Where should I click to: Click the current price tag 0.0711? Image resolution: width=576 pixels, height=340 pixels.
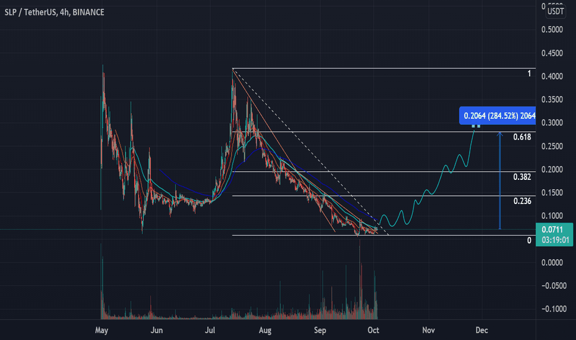[x=552, y=230]
